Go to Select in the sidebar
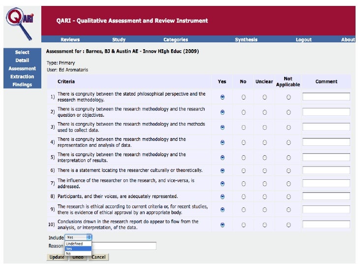The height and width of the screenshot is (269, 358). pos(22,52)
